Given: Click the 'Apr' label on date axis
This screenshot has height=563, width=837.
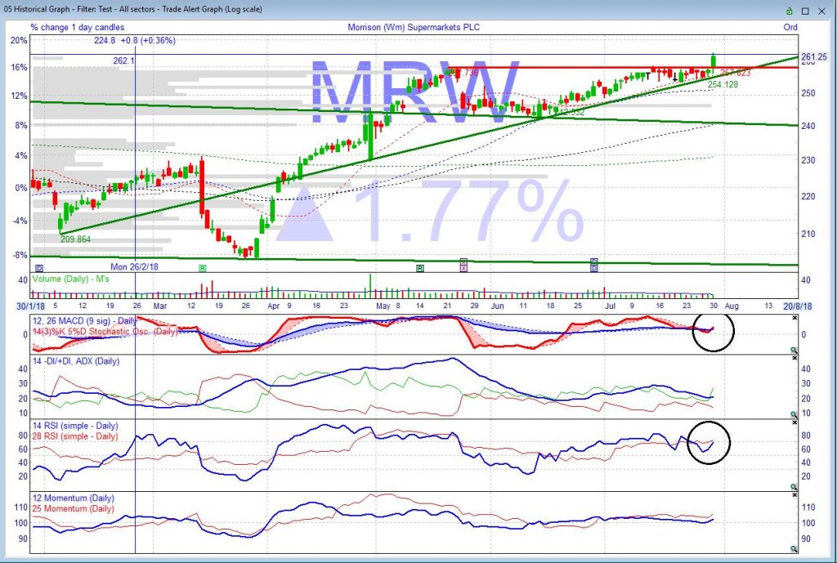Looking at the screenshot, I should click(x=273, y=306).
